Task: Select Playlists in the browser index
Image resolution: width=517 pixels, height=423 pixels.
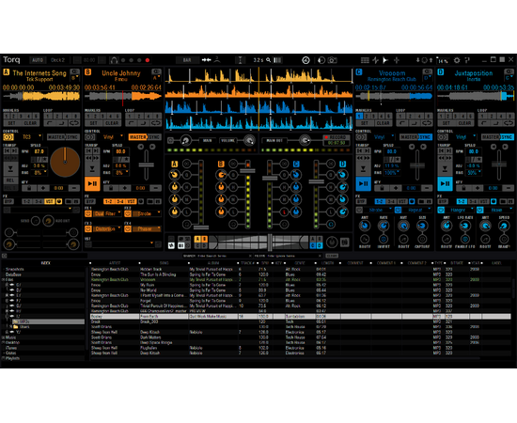Action: (12, 358)
